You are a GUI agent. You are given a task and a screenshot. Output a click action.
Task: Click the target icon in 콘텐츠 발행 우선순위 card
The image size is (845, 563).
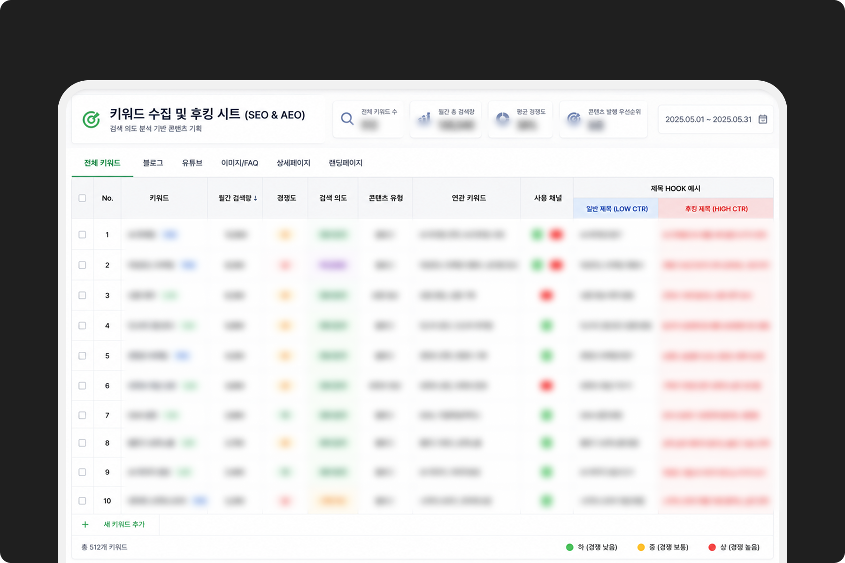tap(574, 119)
